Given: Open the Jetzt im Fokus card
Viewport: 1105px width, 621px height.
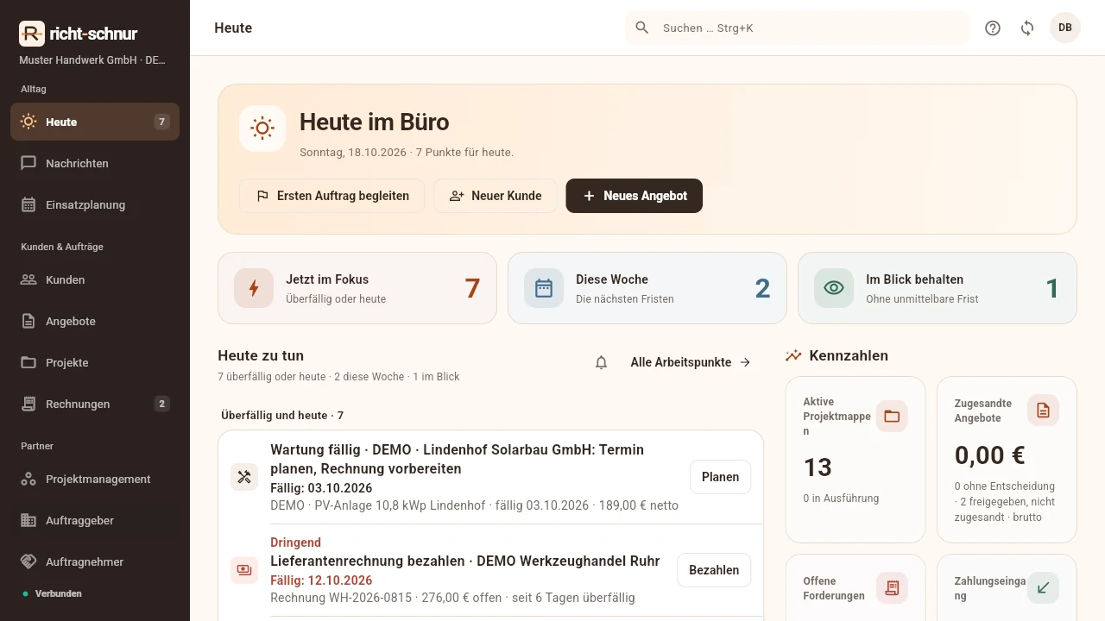Looking at the screenshot, I should pos(357,288).
